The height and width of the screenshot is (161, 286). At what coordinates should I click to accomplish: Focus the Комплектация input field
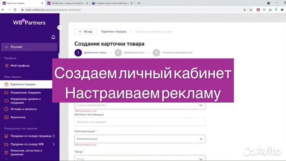point(140,139)
